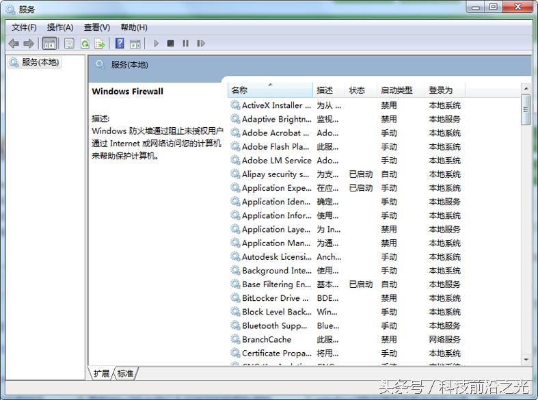Click the Forward arrow toolbar icon
The height and width of the screenshot is (400, 538).
pyautogui.click(x=29, y=44)
